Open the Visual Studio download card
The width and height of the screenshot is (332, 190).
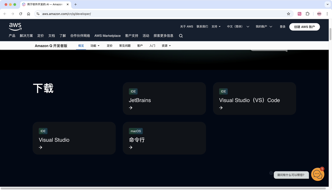74,138
